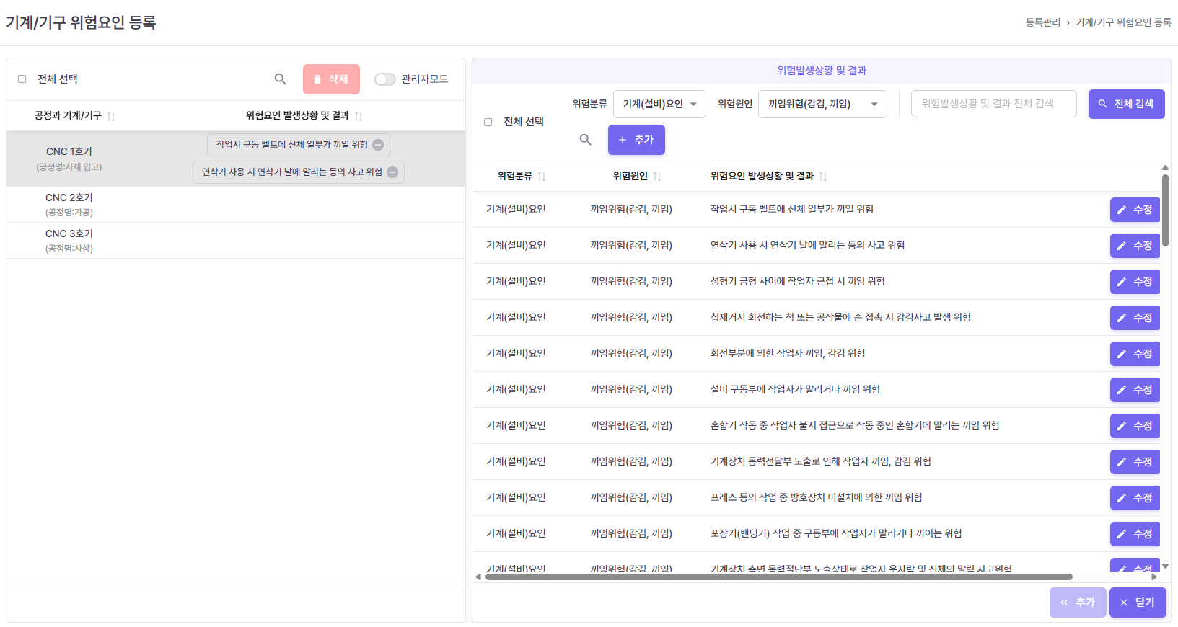Check 전체 선택 checkbox in right panel
The height and width of the screenshot is (627, 1178).
pos(488,122)
